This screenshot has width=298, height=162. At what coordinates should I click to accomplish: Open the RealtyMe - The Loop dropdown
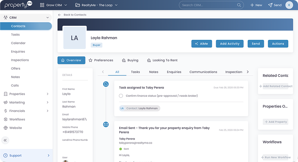tap(117, 5)
